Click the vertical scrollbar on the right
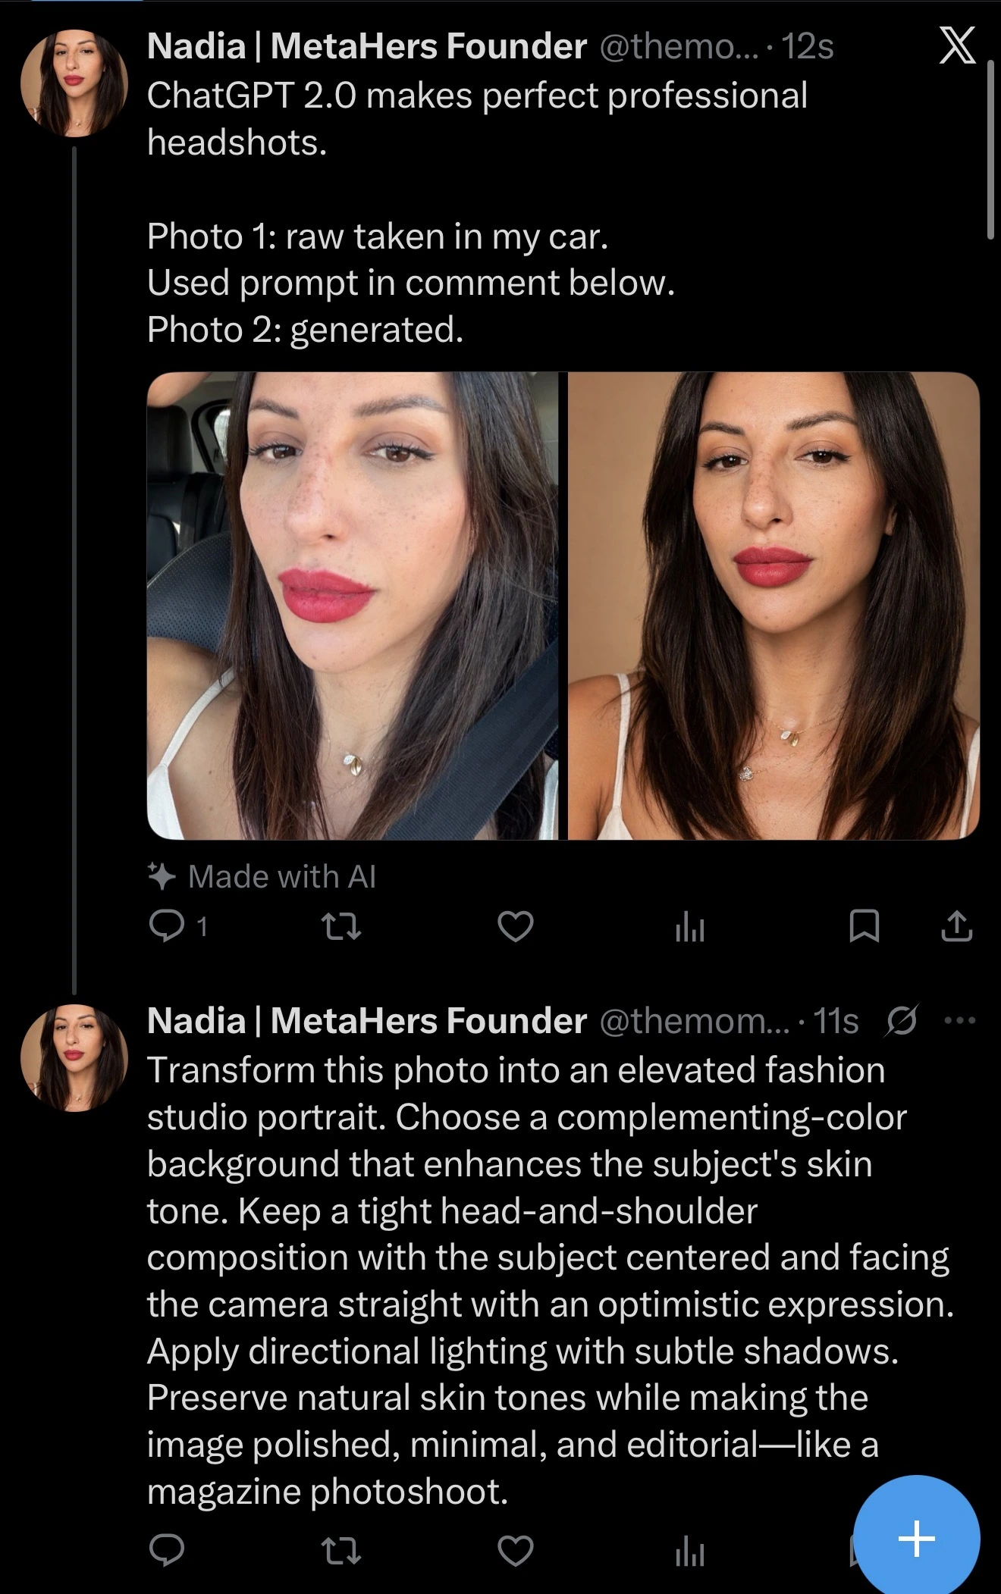 point(990,152)
